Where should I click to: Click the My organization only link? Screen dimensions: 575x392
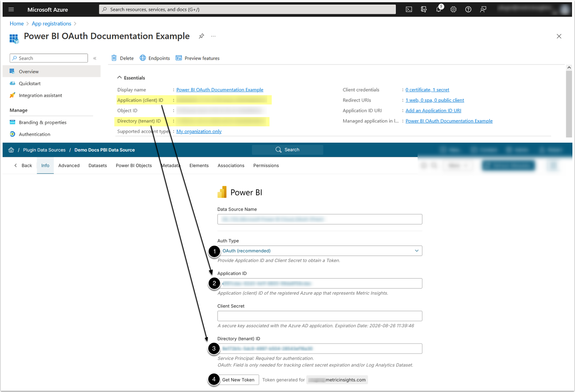tap(199, 131)
